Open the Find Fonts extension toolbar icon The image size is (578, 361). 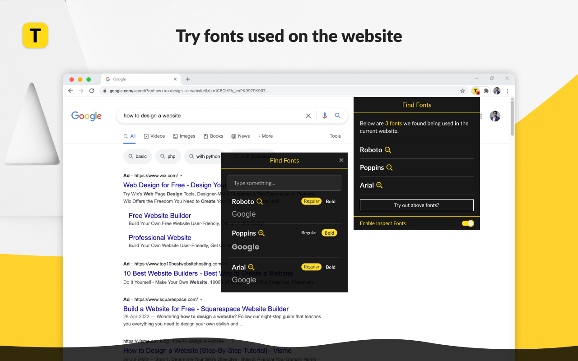475,91
